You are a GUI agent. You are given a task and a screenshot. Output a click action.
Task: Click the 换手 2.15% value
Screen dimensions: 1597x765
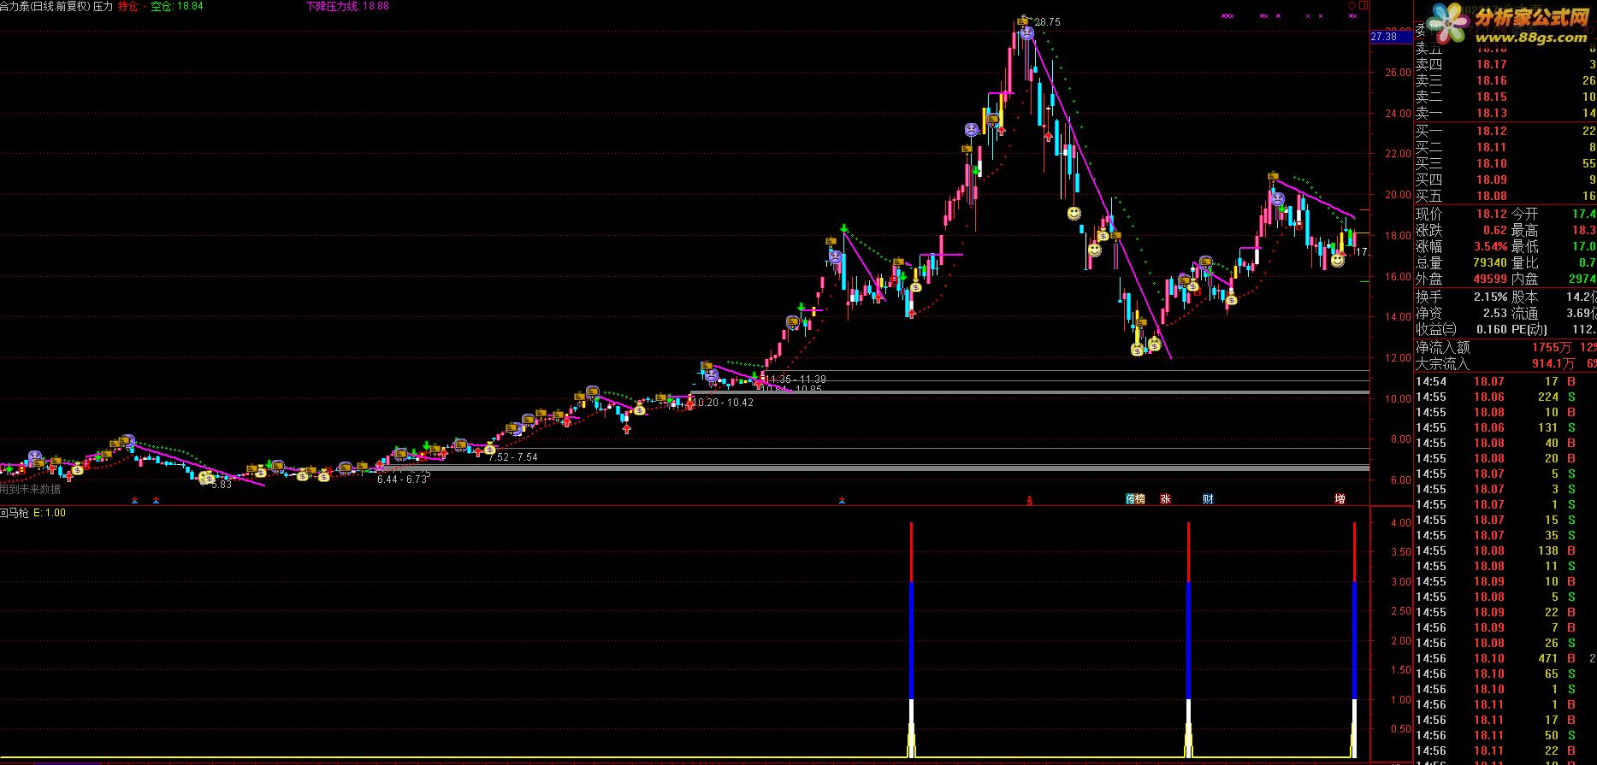[x=1490, y=297]
